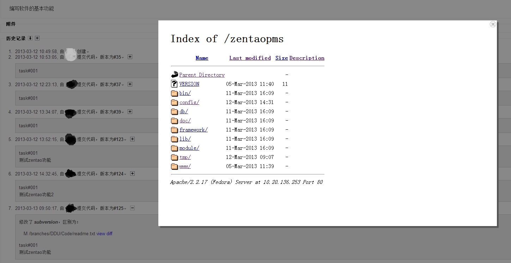Click the folder icon beside bin/

coord(174,93)
